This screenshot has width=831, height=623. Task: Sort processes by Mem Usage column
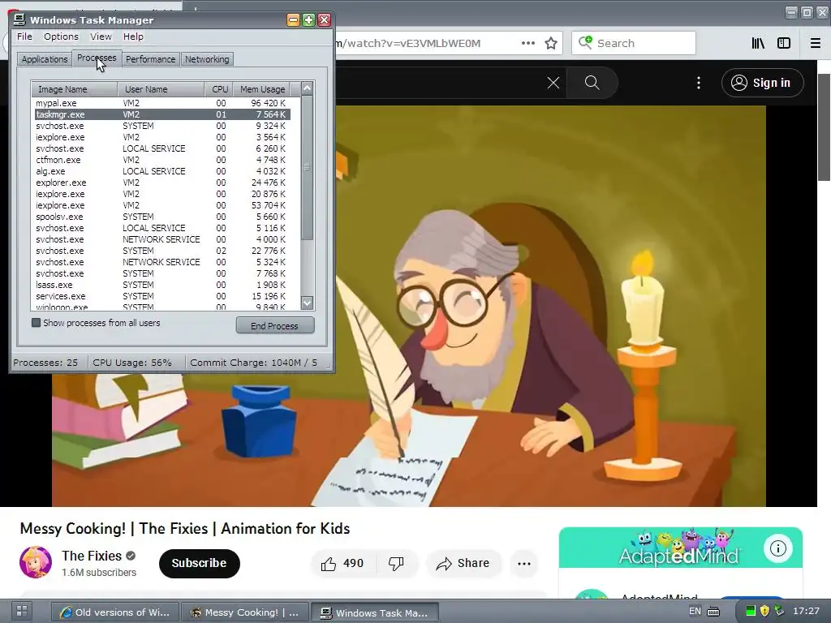tap(260, 89)
